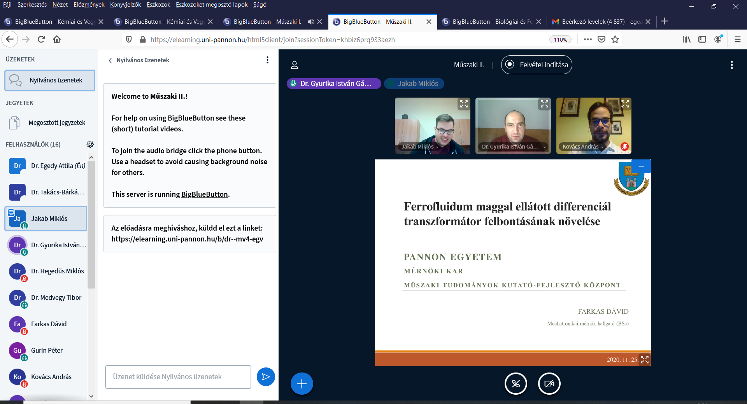Click the chat message input field
747x404 pixels.
(x=178, y=377)
